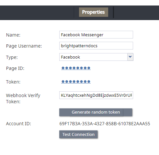
Task: Click the masked Page ID link
Action: 76,68
